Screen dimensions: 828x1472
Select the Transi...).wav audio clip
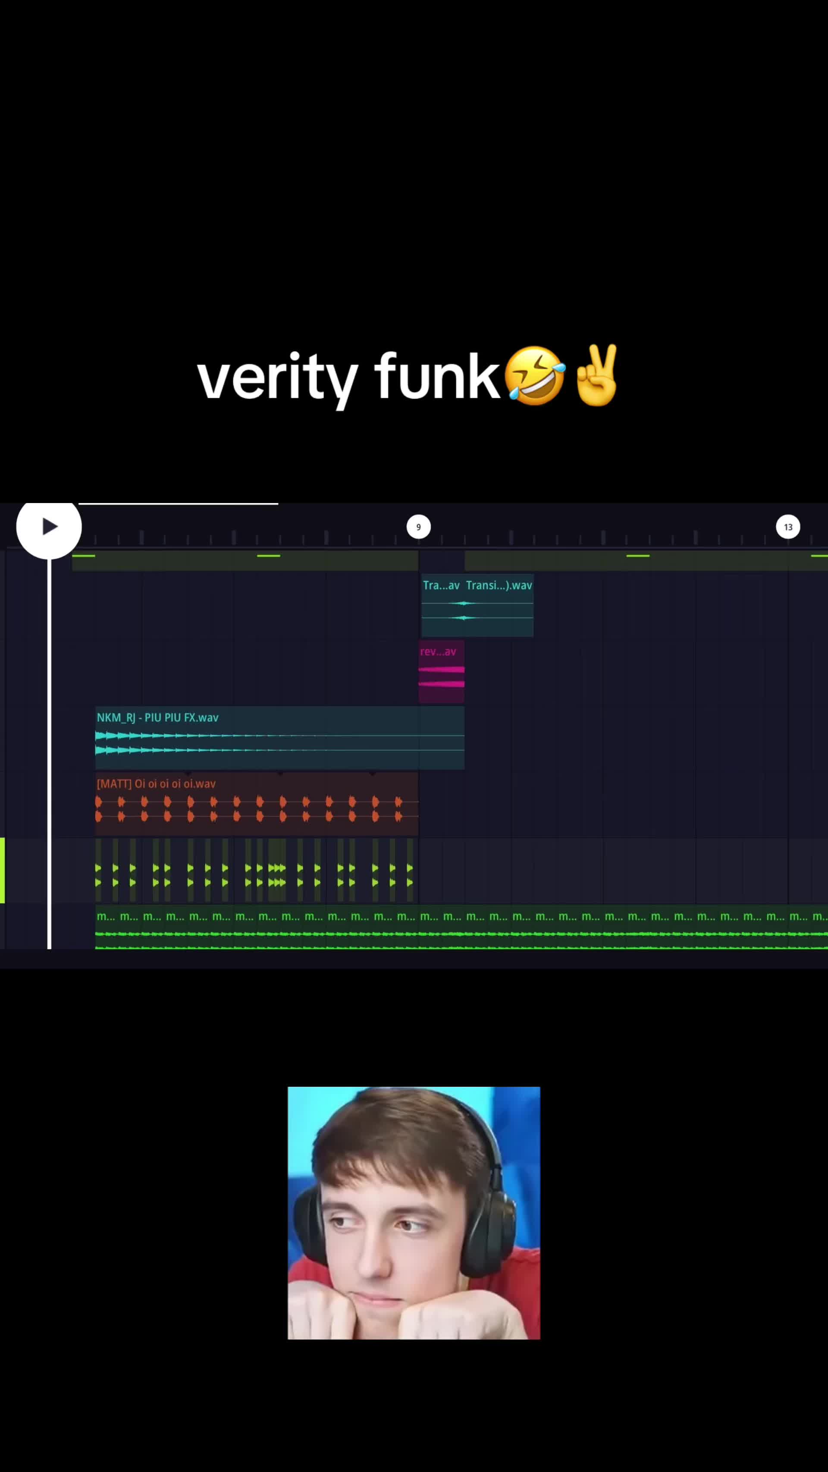[x=499, y=605]
